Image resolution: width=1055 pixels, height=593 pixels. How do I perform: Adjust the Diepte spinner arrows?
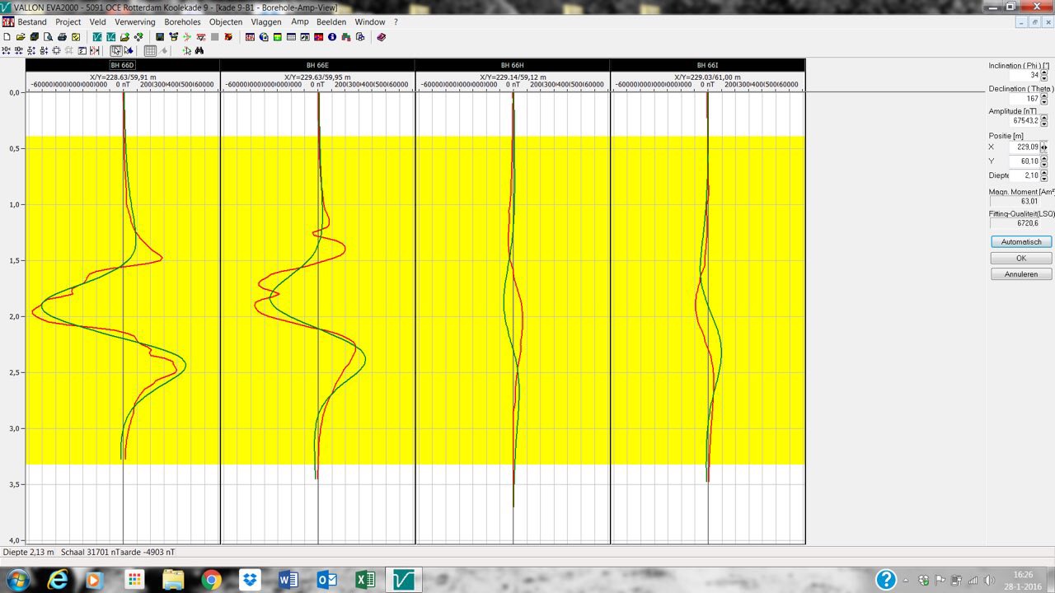pyautogui.click(x=1043, y=176)
